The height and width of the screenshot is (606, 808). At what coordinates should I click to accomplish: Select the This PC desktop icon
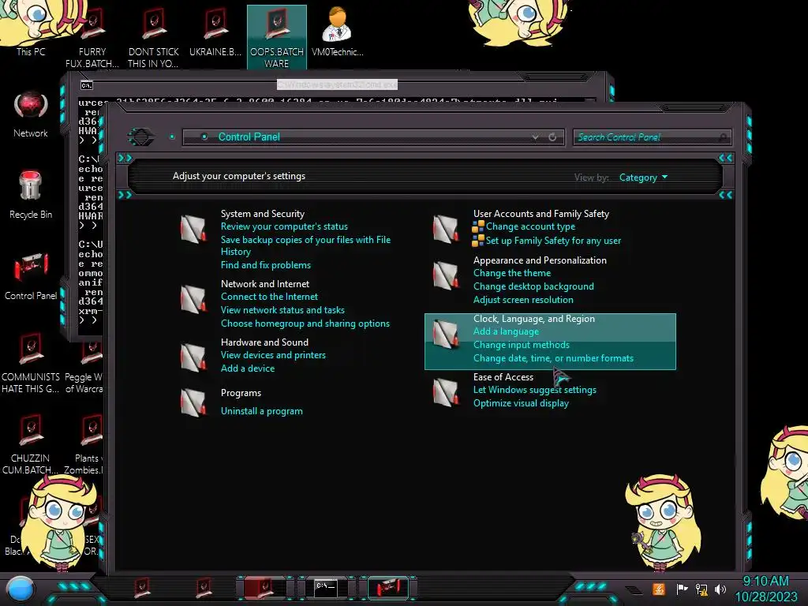click(31, 31)
